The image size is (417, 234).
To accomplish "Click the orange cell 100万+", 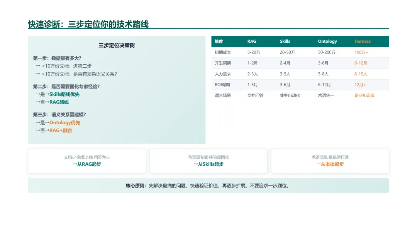I will point(361,52).
